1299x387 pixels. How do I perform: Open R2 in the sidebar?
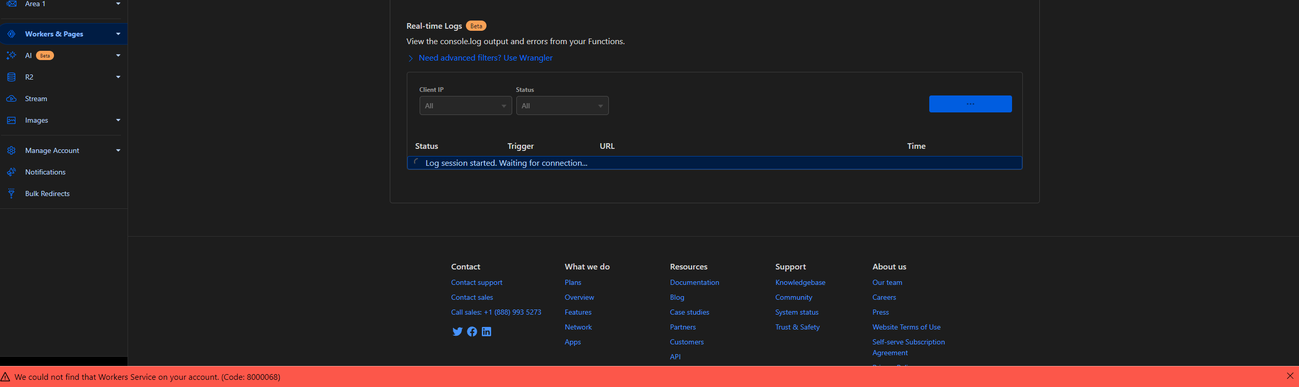pyautogui.click(x=29, y=77)
